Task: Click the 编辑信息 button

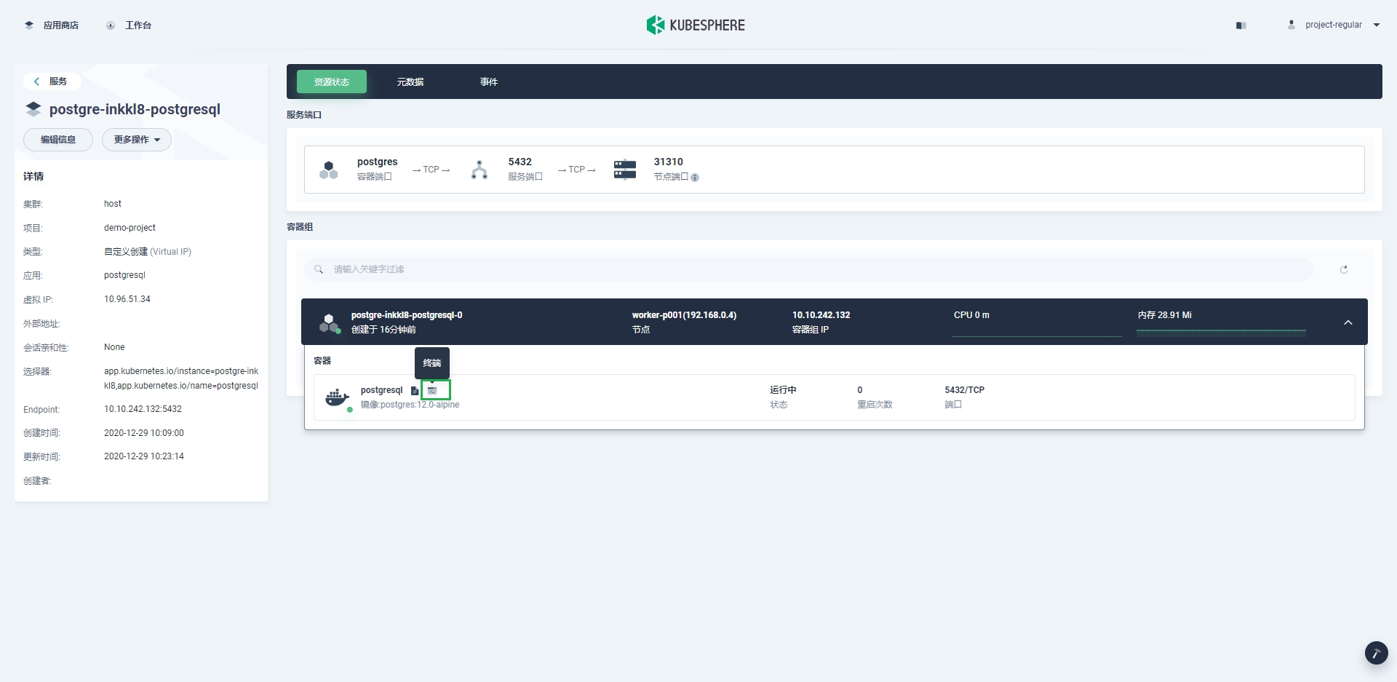Action: (x=58, y=140)
